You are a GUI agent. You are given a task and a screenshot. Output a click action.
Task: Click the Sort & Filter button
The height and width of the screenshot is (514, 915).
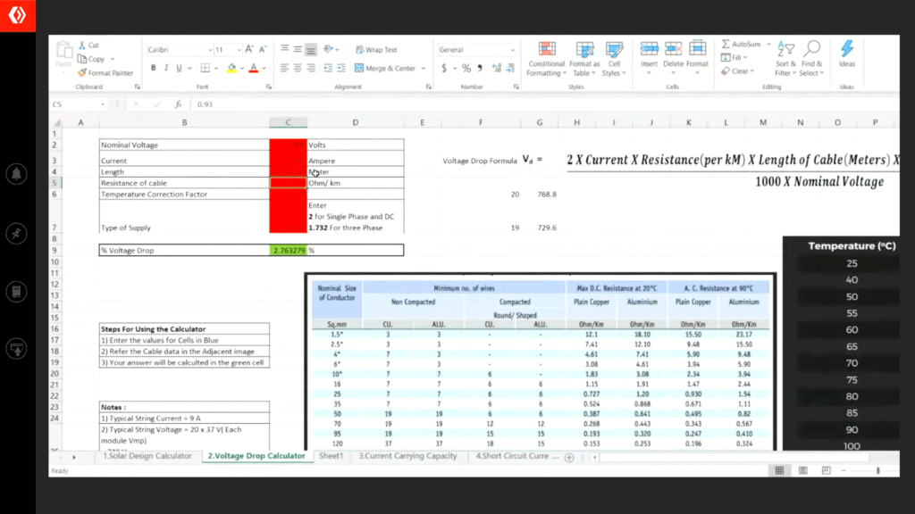(785, 59)
